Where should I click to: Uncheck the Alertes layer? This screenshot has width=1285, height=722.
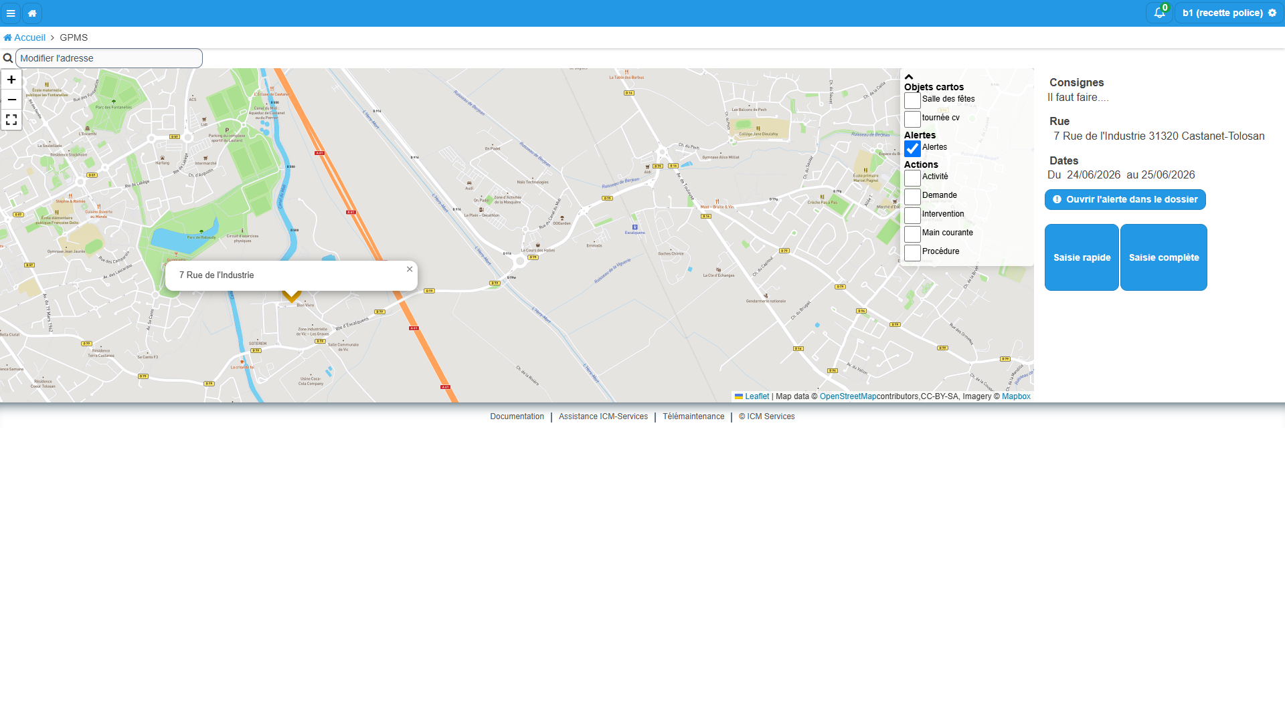912,148
